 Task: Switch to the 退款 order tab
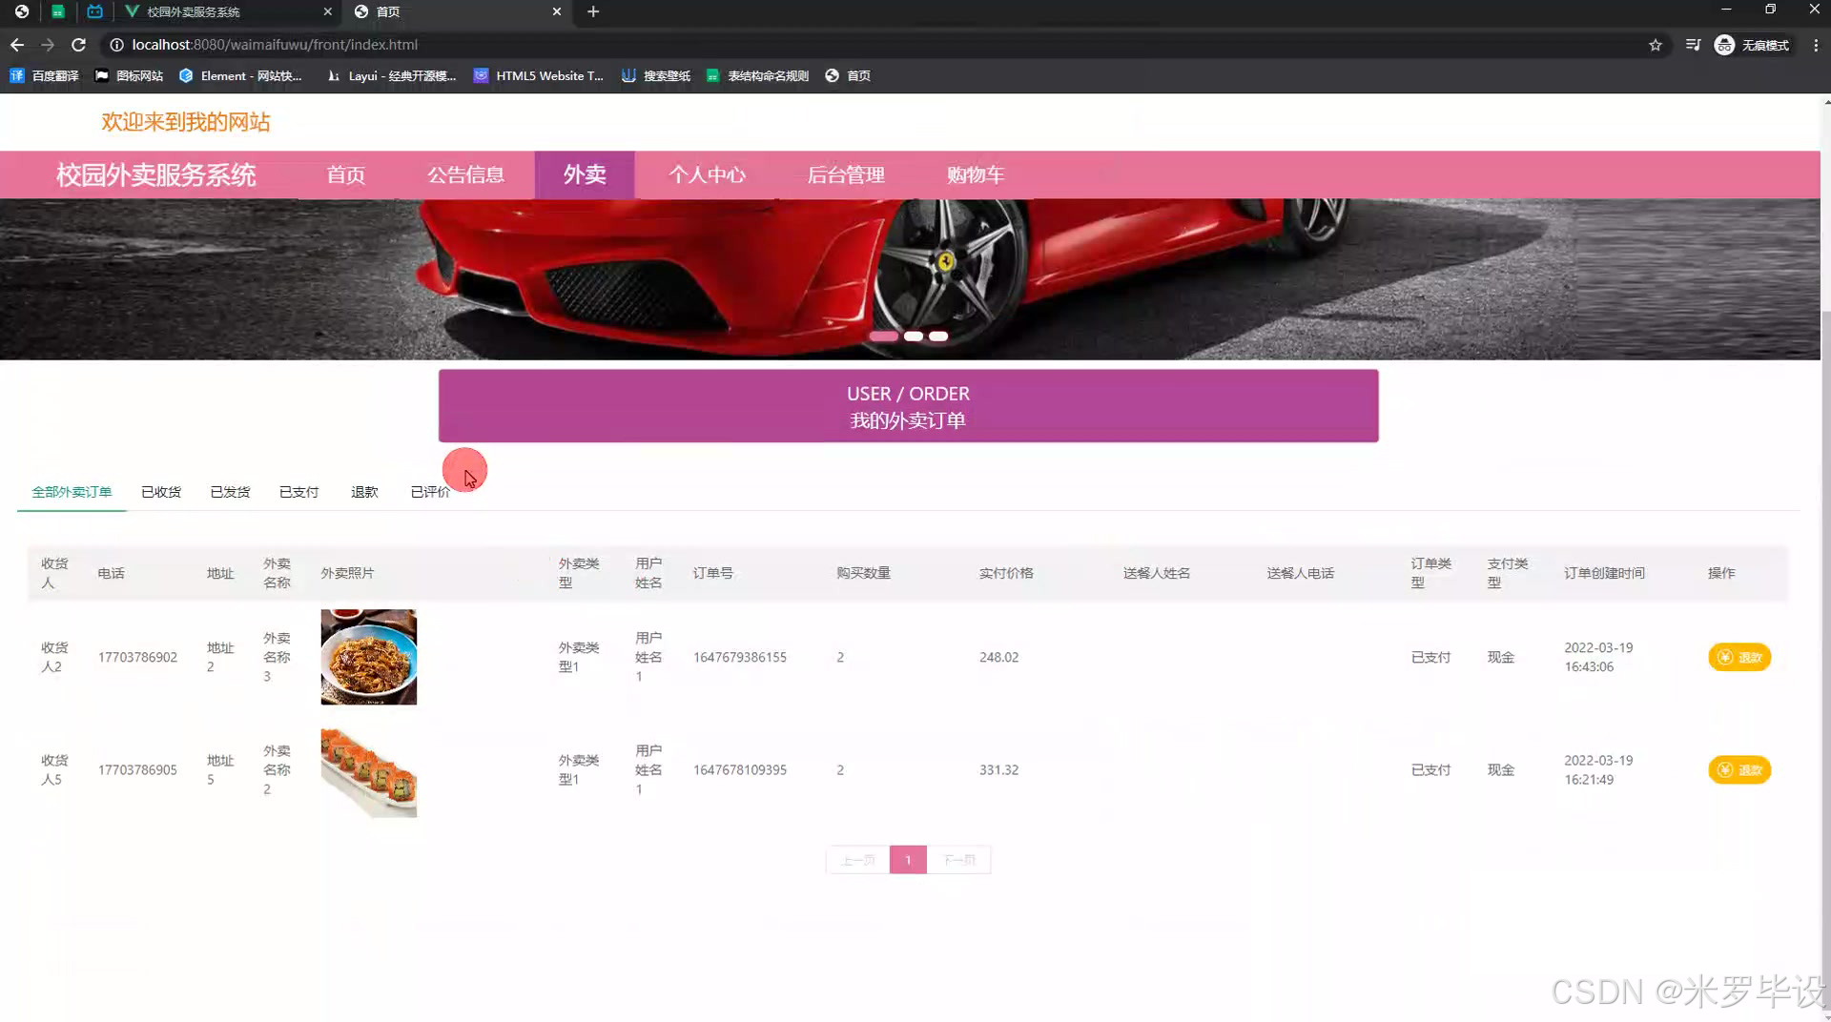[364, 492]
